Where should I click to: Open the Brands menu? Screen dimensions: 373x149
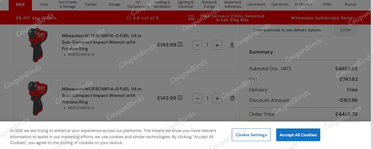tap(350, 4)
